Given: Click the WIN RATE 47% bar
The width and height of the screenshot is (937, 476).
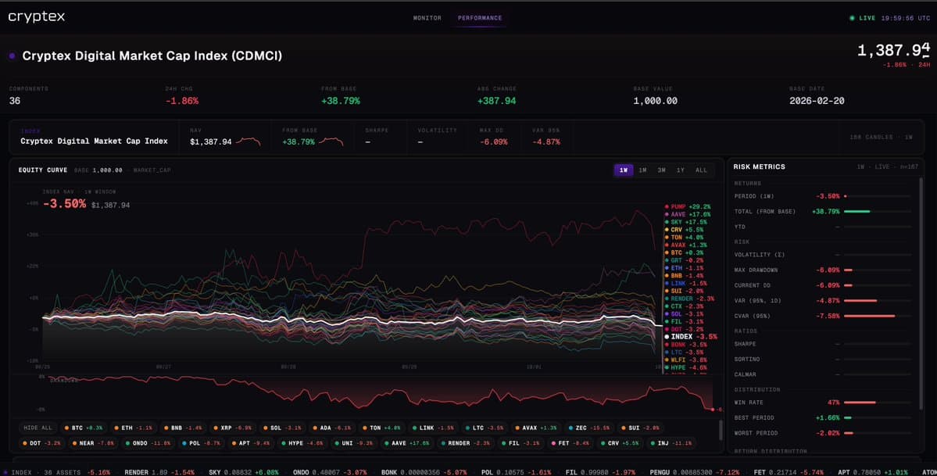Looking at the screenshot, I should pyautogui.click(x=860, y=403).
